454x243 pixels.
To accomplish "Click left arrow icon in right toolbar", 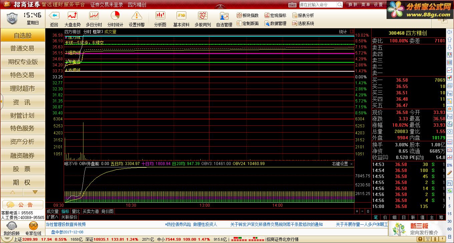I will click(x=449, y=32).
